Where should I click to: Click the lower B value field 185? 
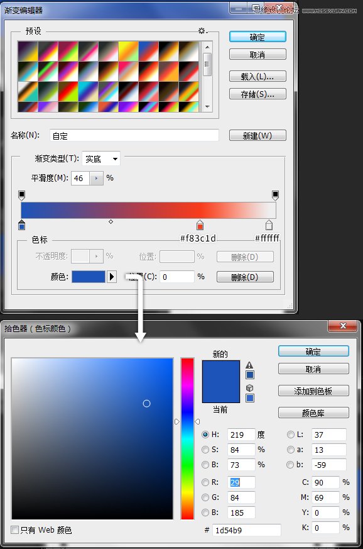pos(241,513)
